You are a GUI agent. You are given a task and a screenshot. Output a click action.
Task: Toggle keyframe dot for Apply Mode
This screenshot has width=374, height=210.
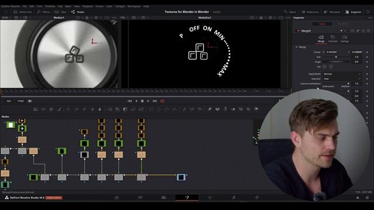(367, 74)
